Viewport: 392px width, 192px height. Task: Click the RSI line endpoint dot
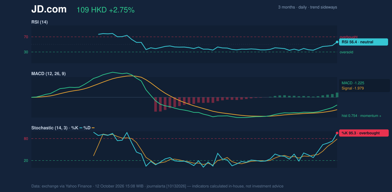(337, 42)
